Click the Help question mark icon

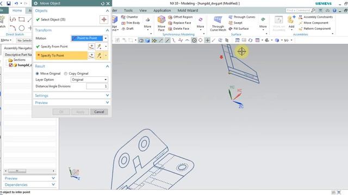(x=334, y=10)
